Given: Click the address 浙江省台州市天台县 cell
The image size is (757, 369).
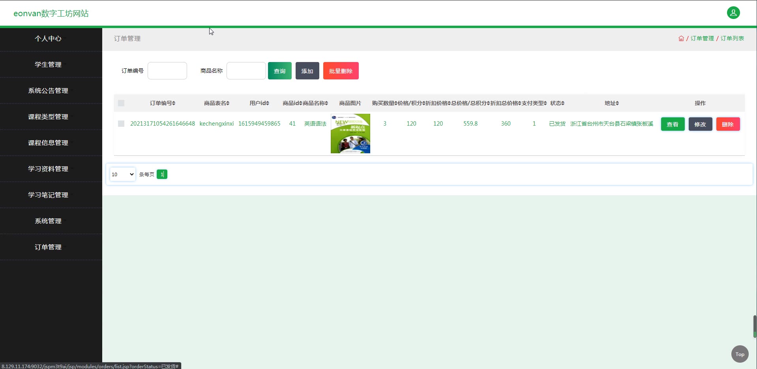Looking at the screenshot, I should (x=612, y=124).
